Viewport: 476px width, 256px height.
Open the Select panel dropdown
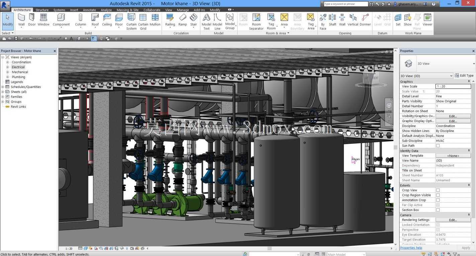(x=7, y=33)
